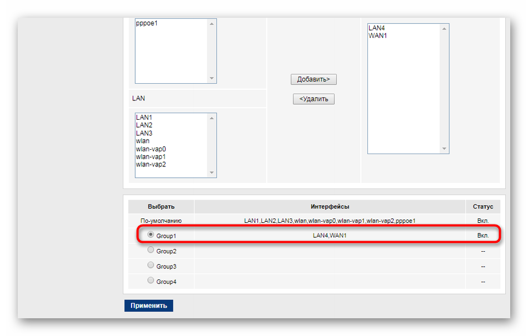Image resolution: width=528 pixels, height=336 pixels.
Task: Select LAN2 in the LAN list
Action: 144,125
